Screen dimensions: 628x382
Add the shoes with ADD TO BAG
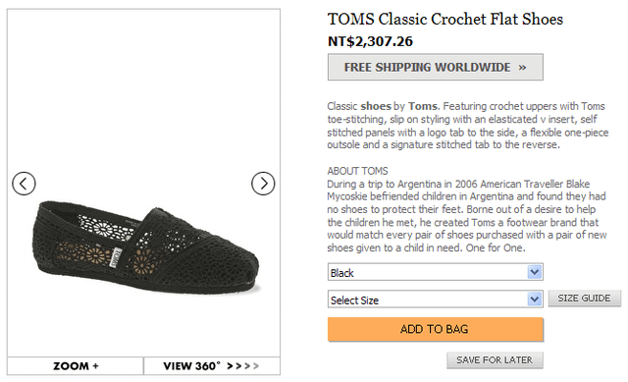coord(436,330)
